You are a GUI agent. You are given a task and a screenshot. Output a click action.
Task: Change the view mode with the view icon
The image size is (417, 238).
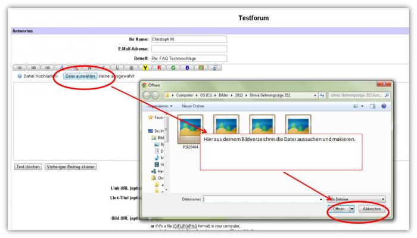356,106
